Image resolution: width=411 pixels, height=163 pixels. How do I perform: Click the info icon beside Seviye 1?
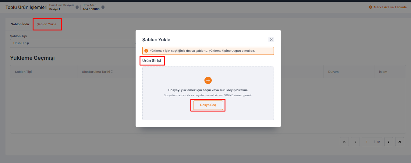pos(77,7)
